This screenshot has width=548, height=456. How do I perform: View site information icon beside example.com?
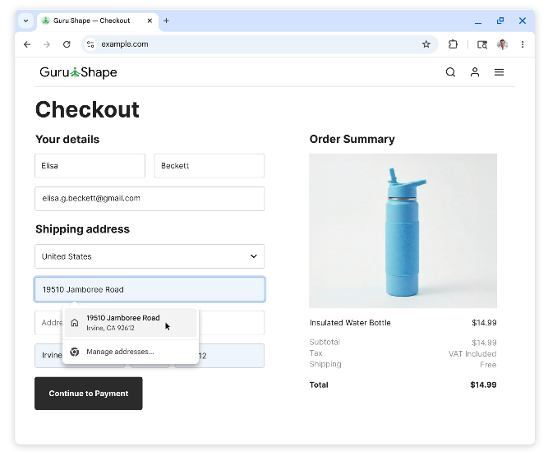coord(90,44)
